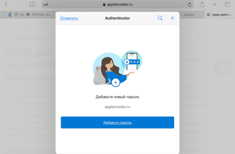Reload the appleinsider.ru page
This screenshot has width=235, height=154.
point(190,4)
